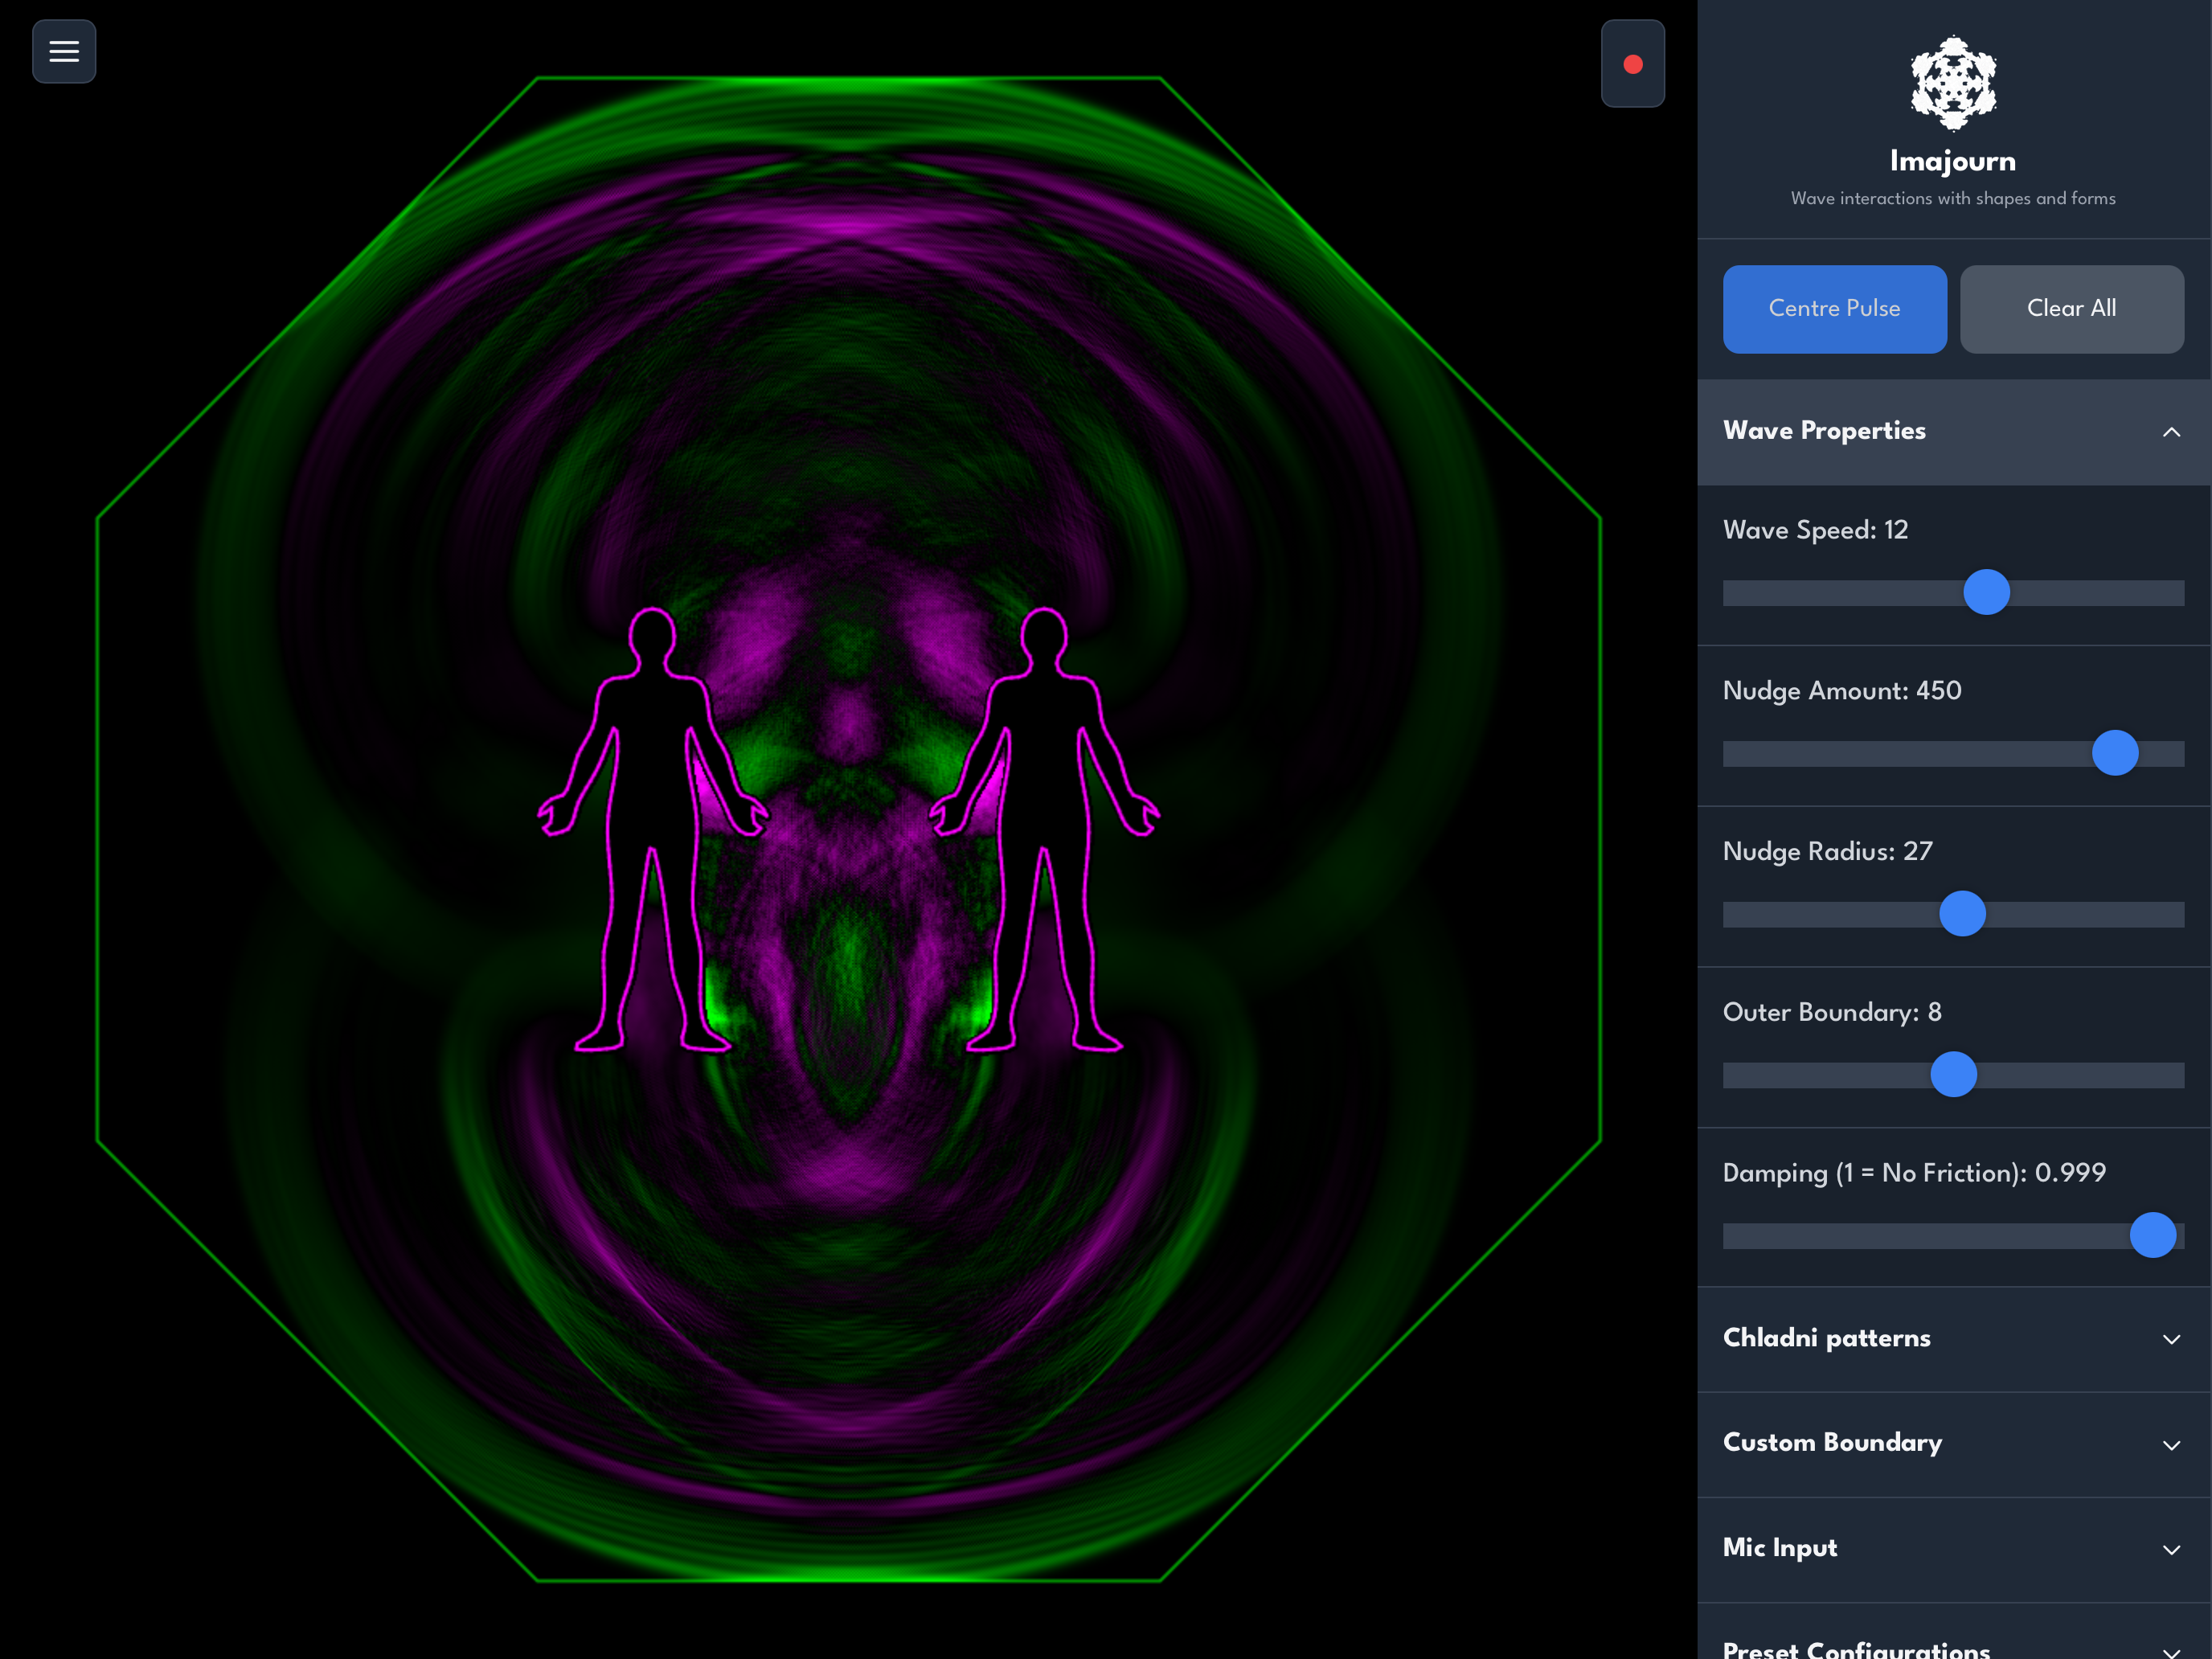2212x1659 pixels.
Task: Expand the Custom Boundary section
Action: 2171,1444
